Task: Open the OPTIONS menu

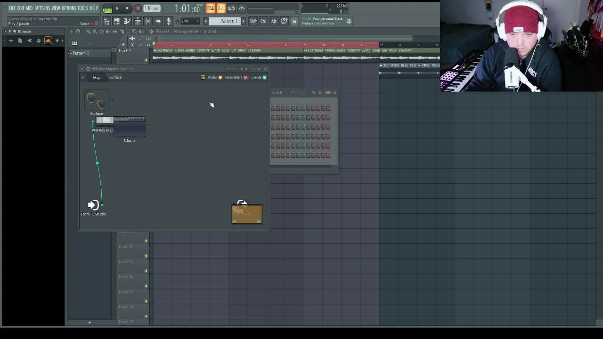Action: (x=69, y=8)
